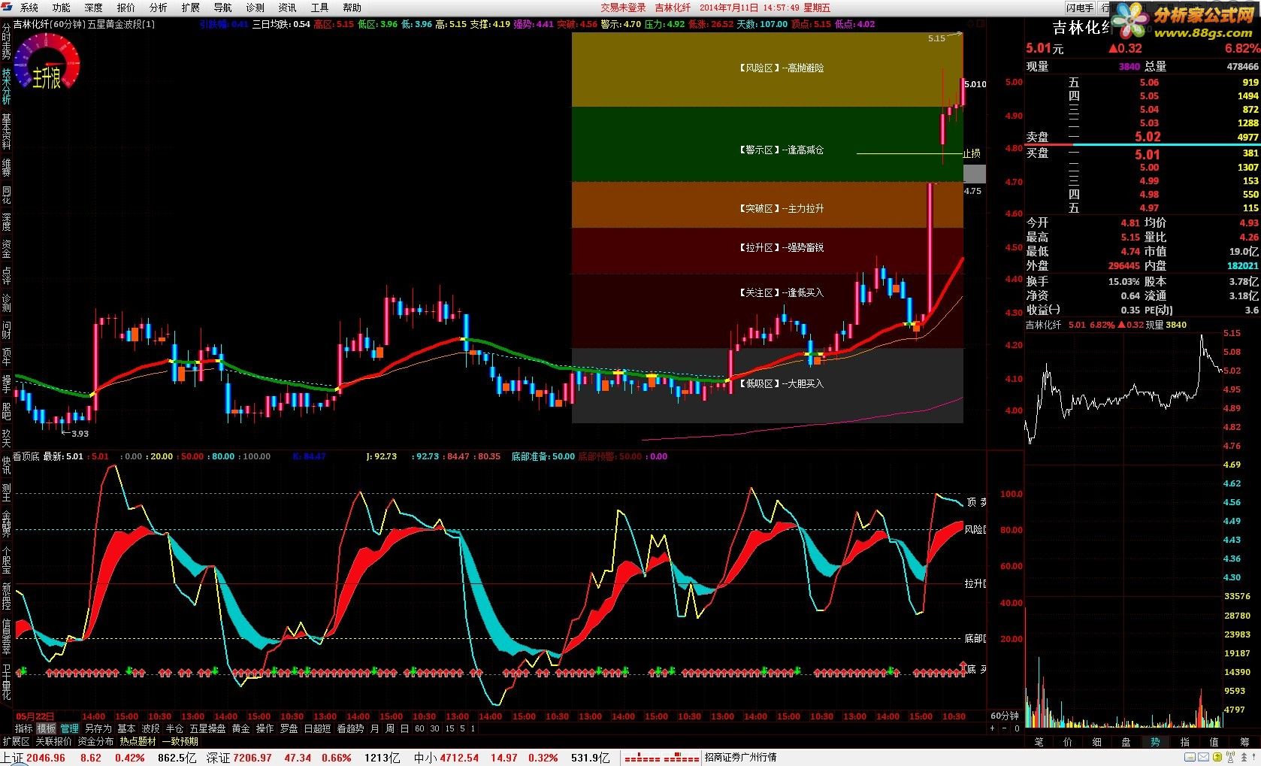Open the 扩展 menu
The width and height of the screenshot is (1261, 766).
[x=190, y=8]
